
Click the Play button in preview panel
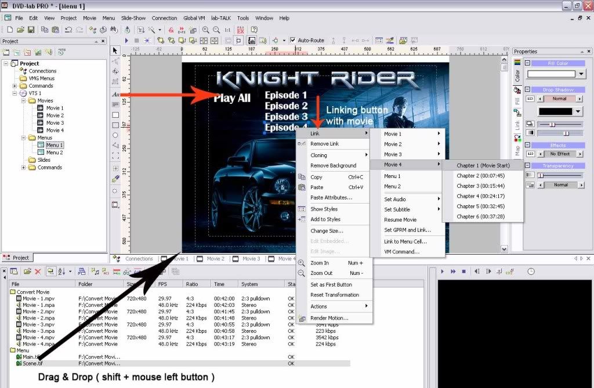[x=442, y=271]
